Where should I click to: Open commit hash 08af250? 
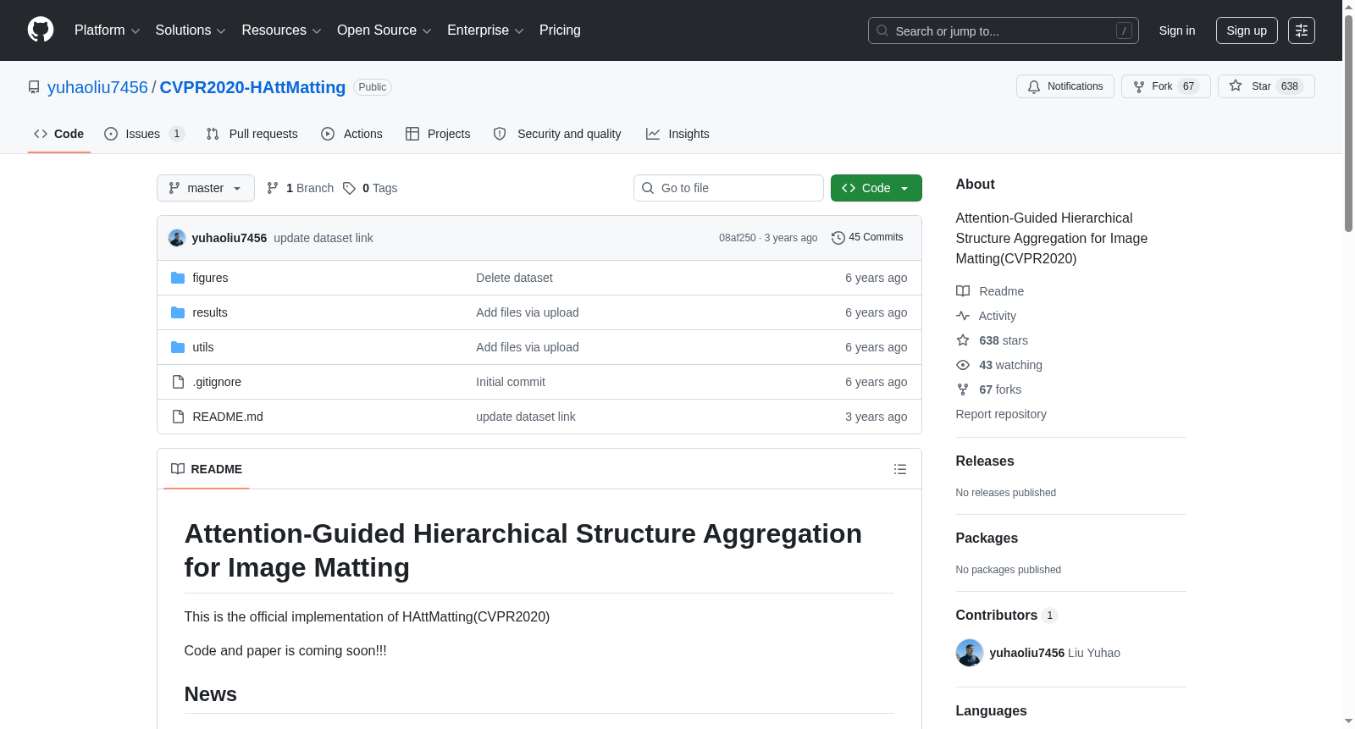tap(738, 238)
